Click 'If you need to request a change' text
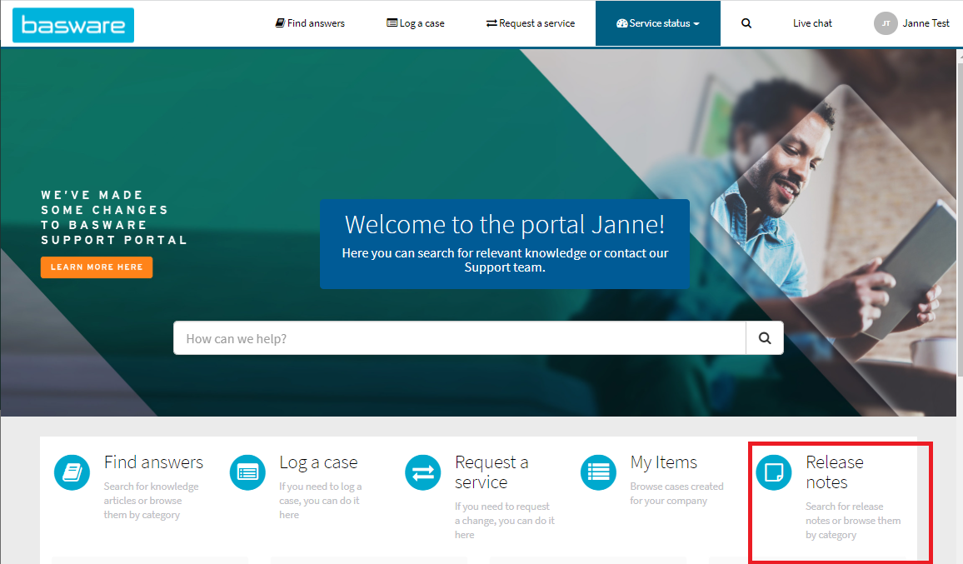963x564 pixels. coord(505,521)
